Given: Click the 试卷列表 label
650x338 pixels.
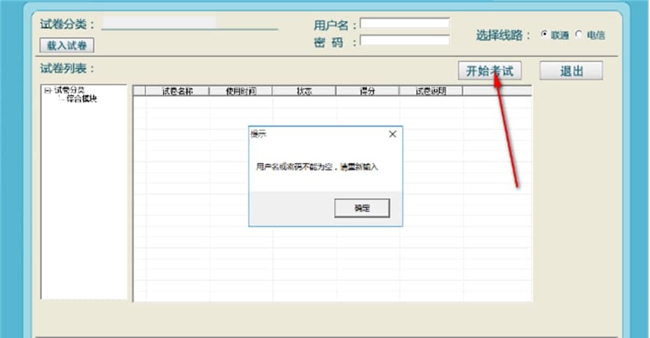Looking at the screenshot, I should click(67, 69).
